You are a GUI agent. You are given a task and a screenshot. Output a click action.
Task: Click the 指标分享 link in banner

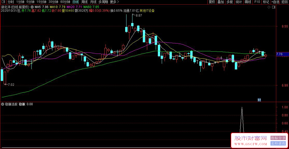(x=278, y=138)
